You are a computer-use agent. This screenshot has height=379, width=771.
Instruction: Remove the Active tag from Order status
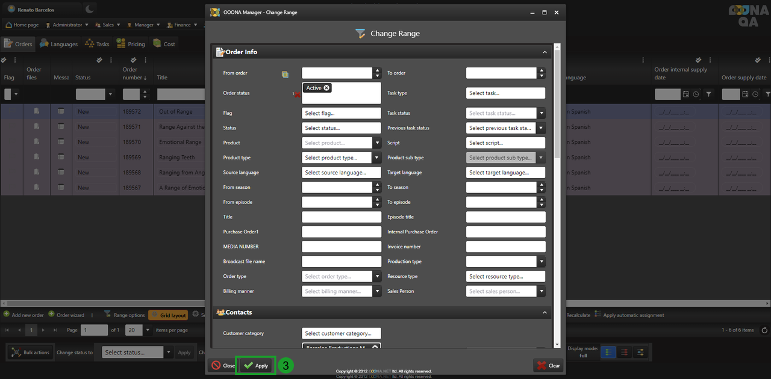pos(326,88)
